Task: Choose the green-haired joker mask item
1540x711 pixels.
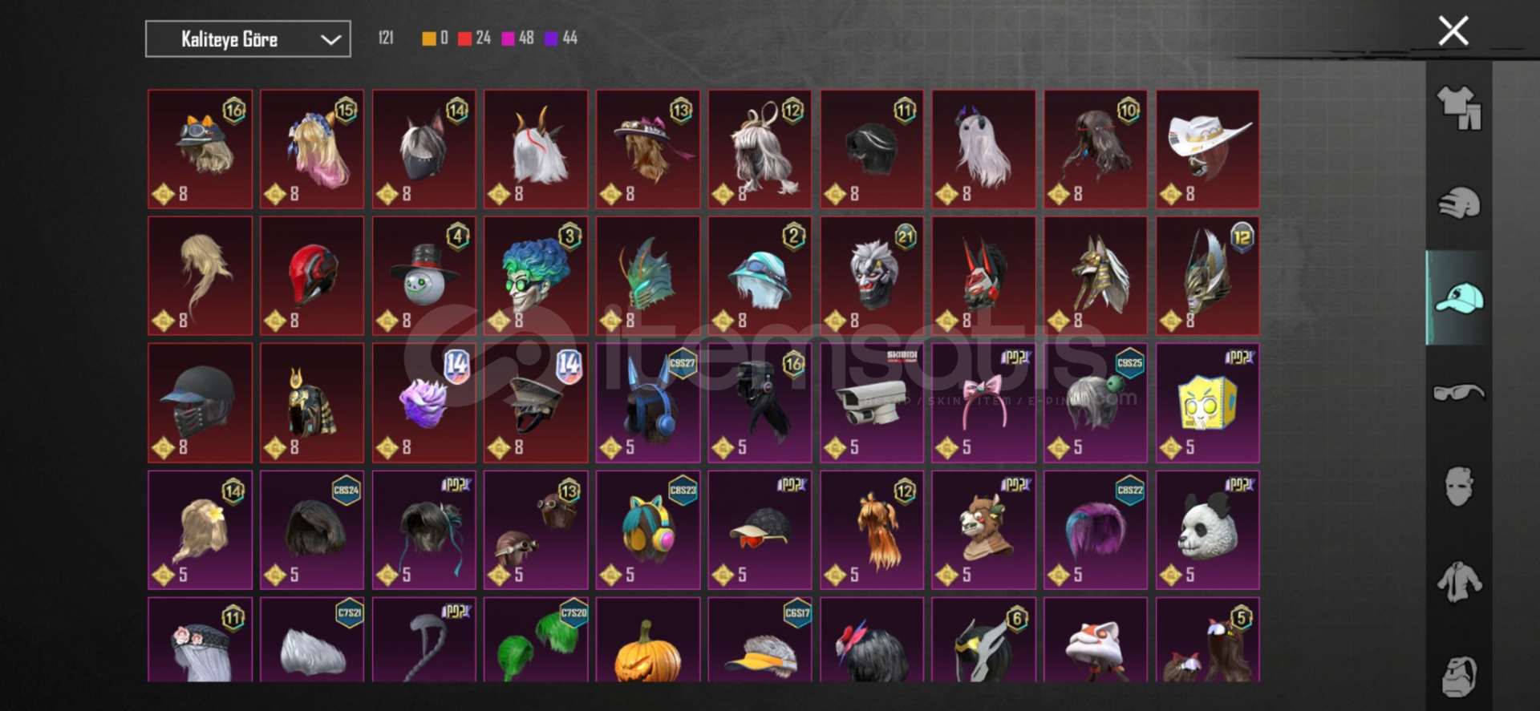Action: click(536, 276)
